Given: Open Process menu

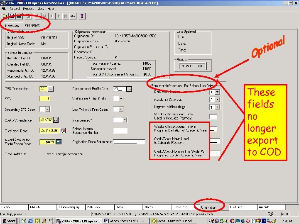Looking at the screenshot, I should [28, 9].
